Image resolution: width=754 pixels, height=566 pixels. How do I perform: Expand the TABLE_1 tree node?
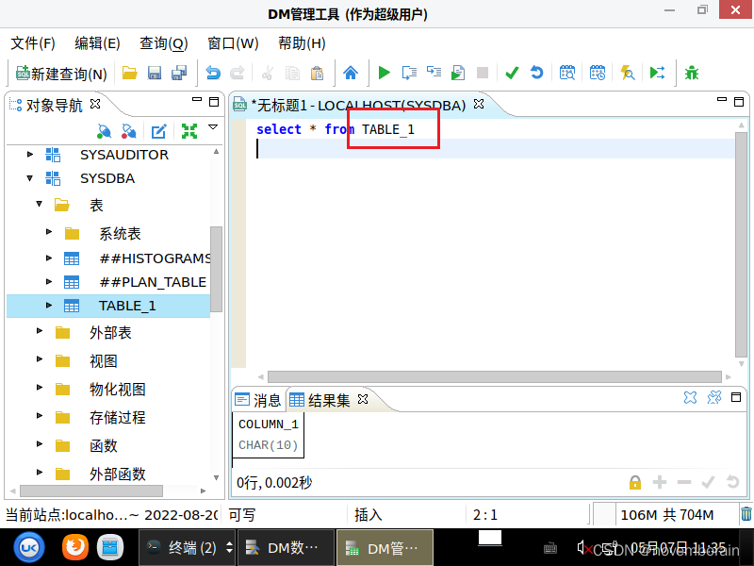50,305
